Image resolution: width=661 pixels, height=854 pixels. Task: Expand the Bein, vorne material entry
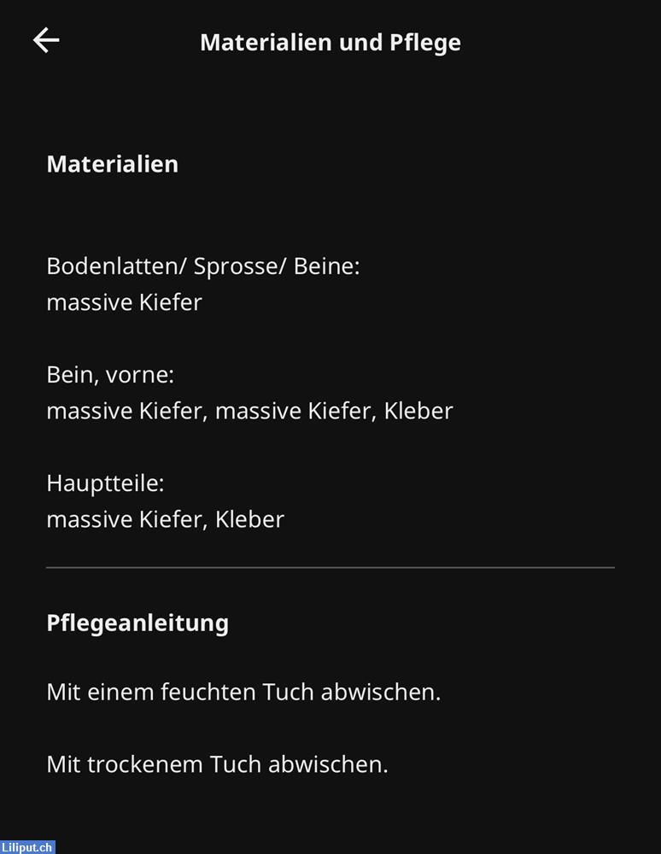pos(111,373)
